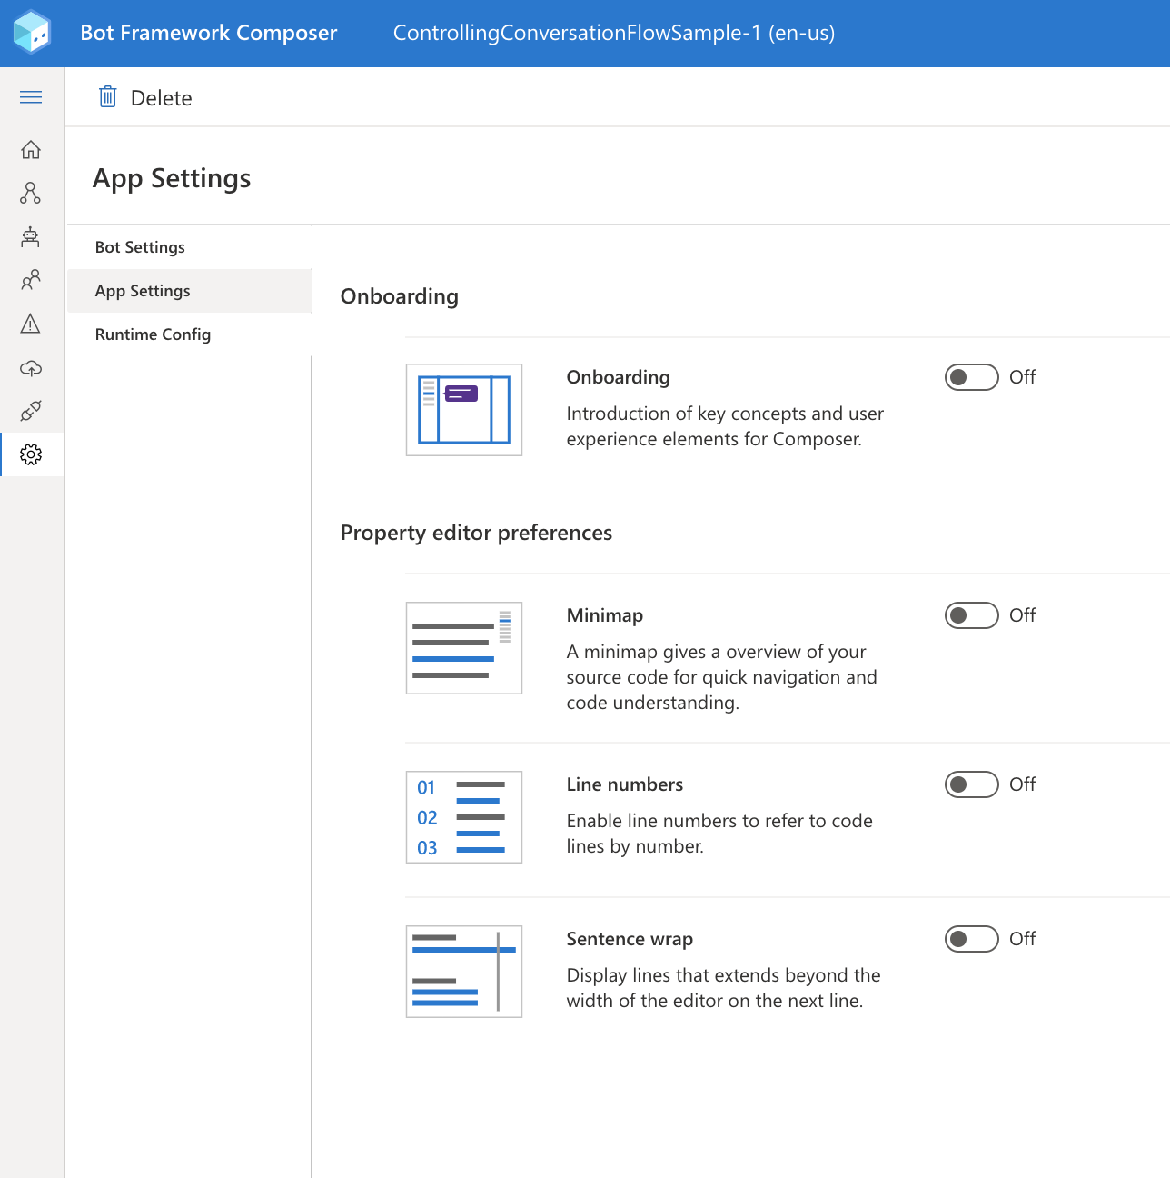Open the Bot Responses robot icon
Viewport: 1170px width, 1178px height.
31,236
